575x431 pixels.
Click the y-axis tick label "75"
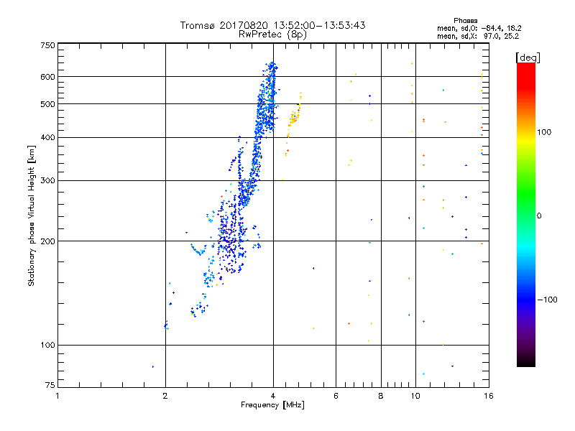point(50,385)
